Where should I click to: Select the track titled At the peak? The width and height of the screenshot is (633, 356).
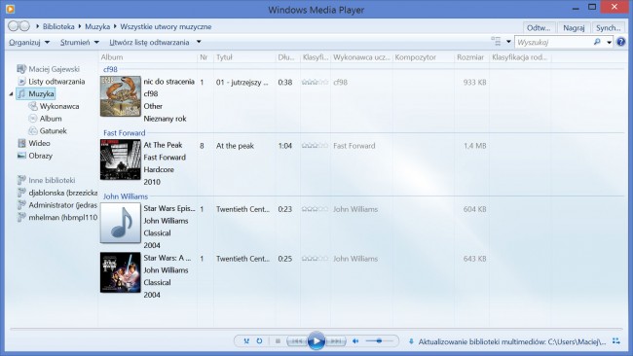click(x=235, y=146)
